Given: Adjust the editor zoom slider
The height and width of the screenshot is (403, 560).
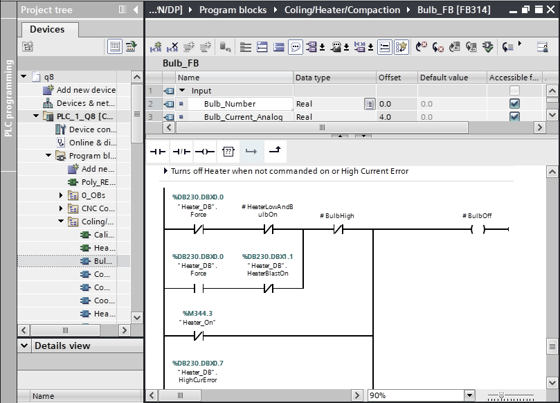Looking at the screenshot, I should pyautogui.click(x=501, y=395).
